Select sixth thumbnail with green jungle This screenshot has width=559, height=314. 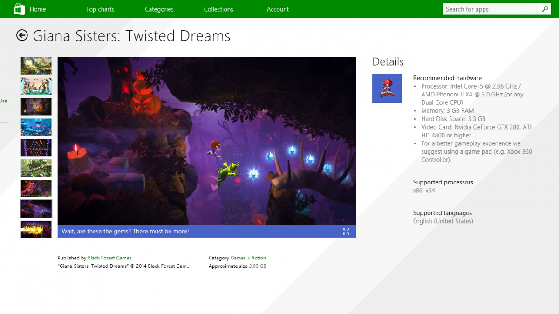pyautogui.click(x=36, y=168)
